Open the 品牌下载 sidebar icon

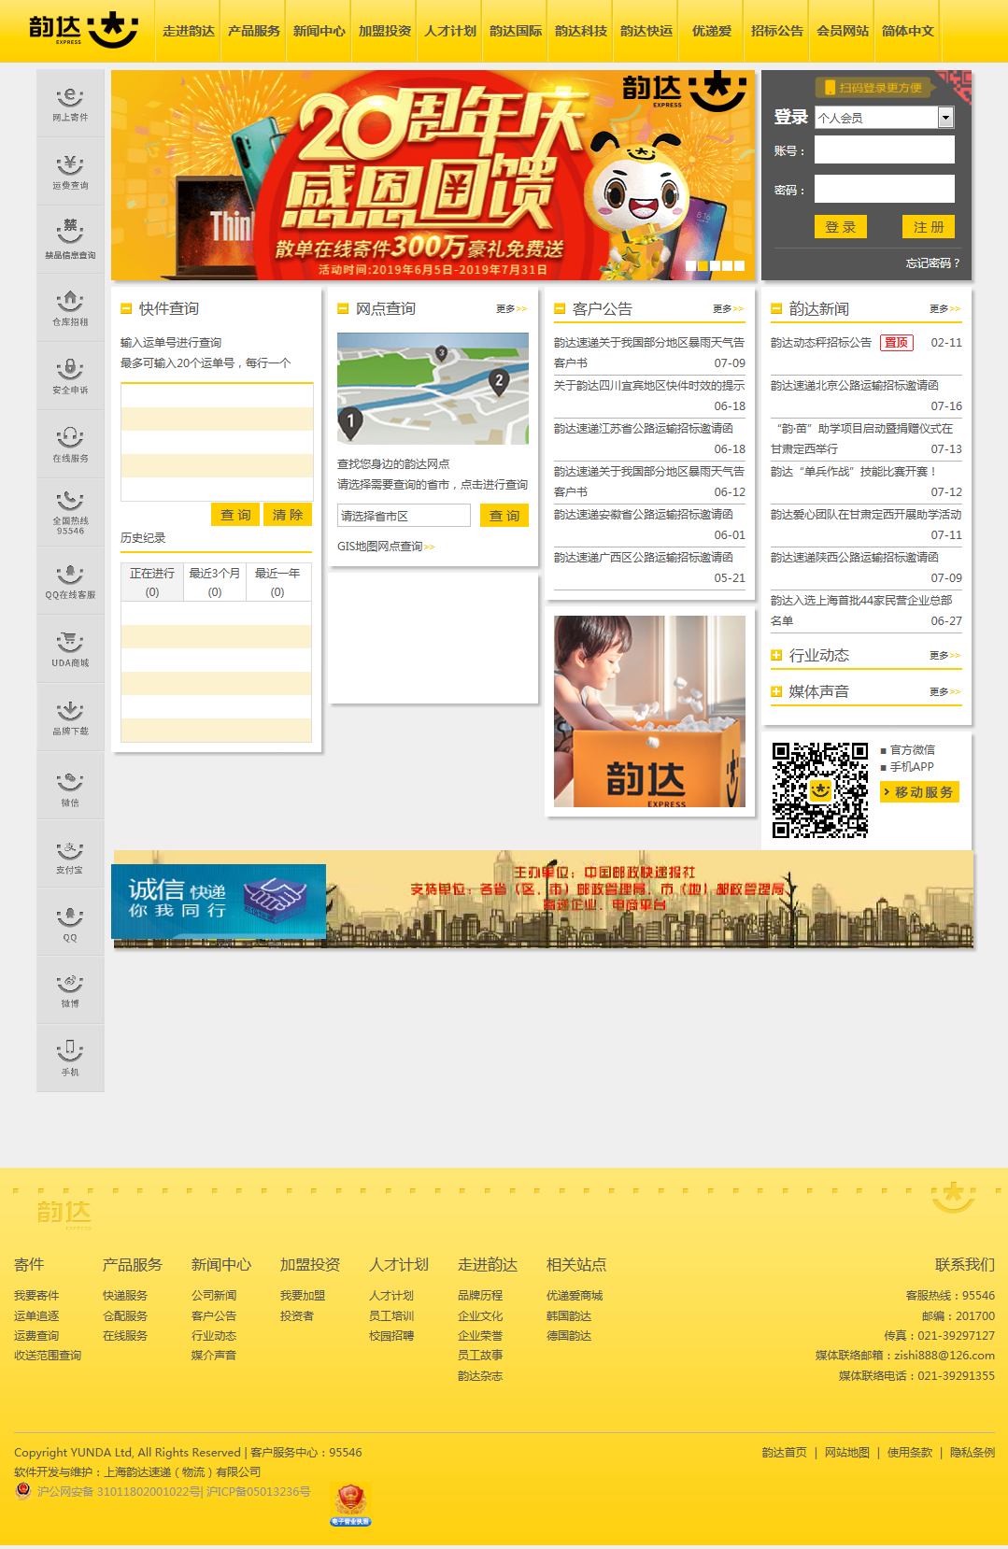click(70, 717)
